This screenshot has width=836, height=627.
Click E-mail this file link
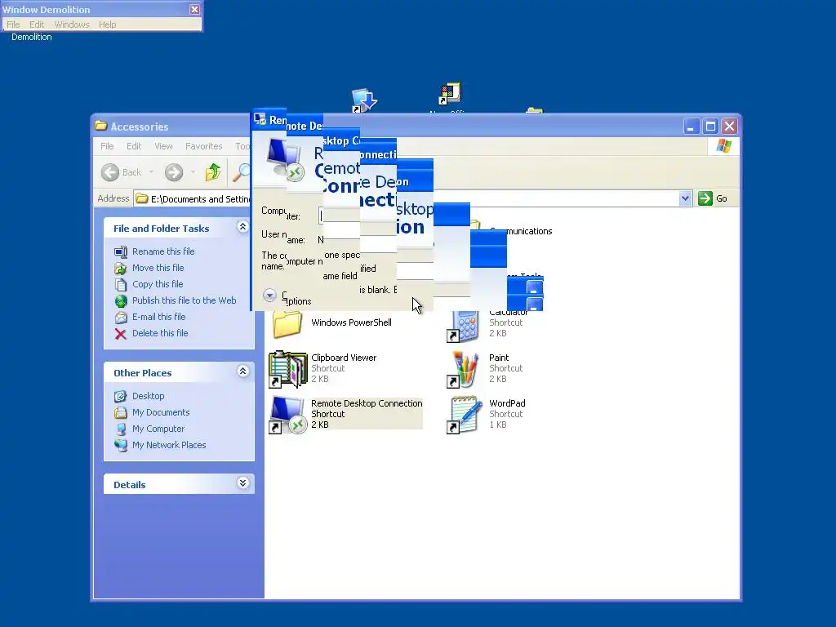pos(159,317)
